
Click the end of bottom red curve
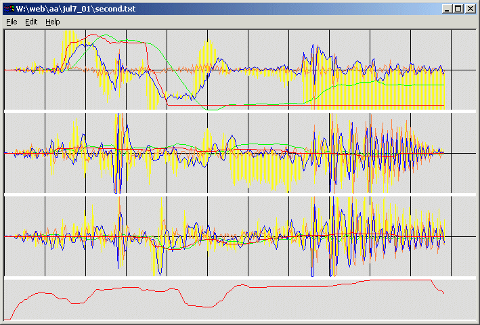[x=443, y=292]
